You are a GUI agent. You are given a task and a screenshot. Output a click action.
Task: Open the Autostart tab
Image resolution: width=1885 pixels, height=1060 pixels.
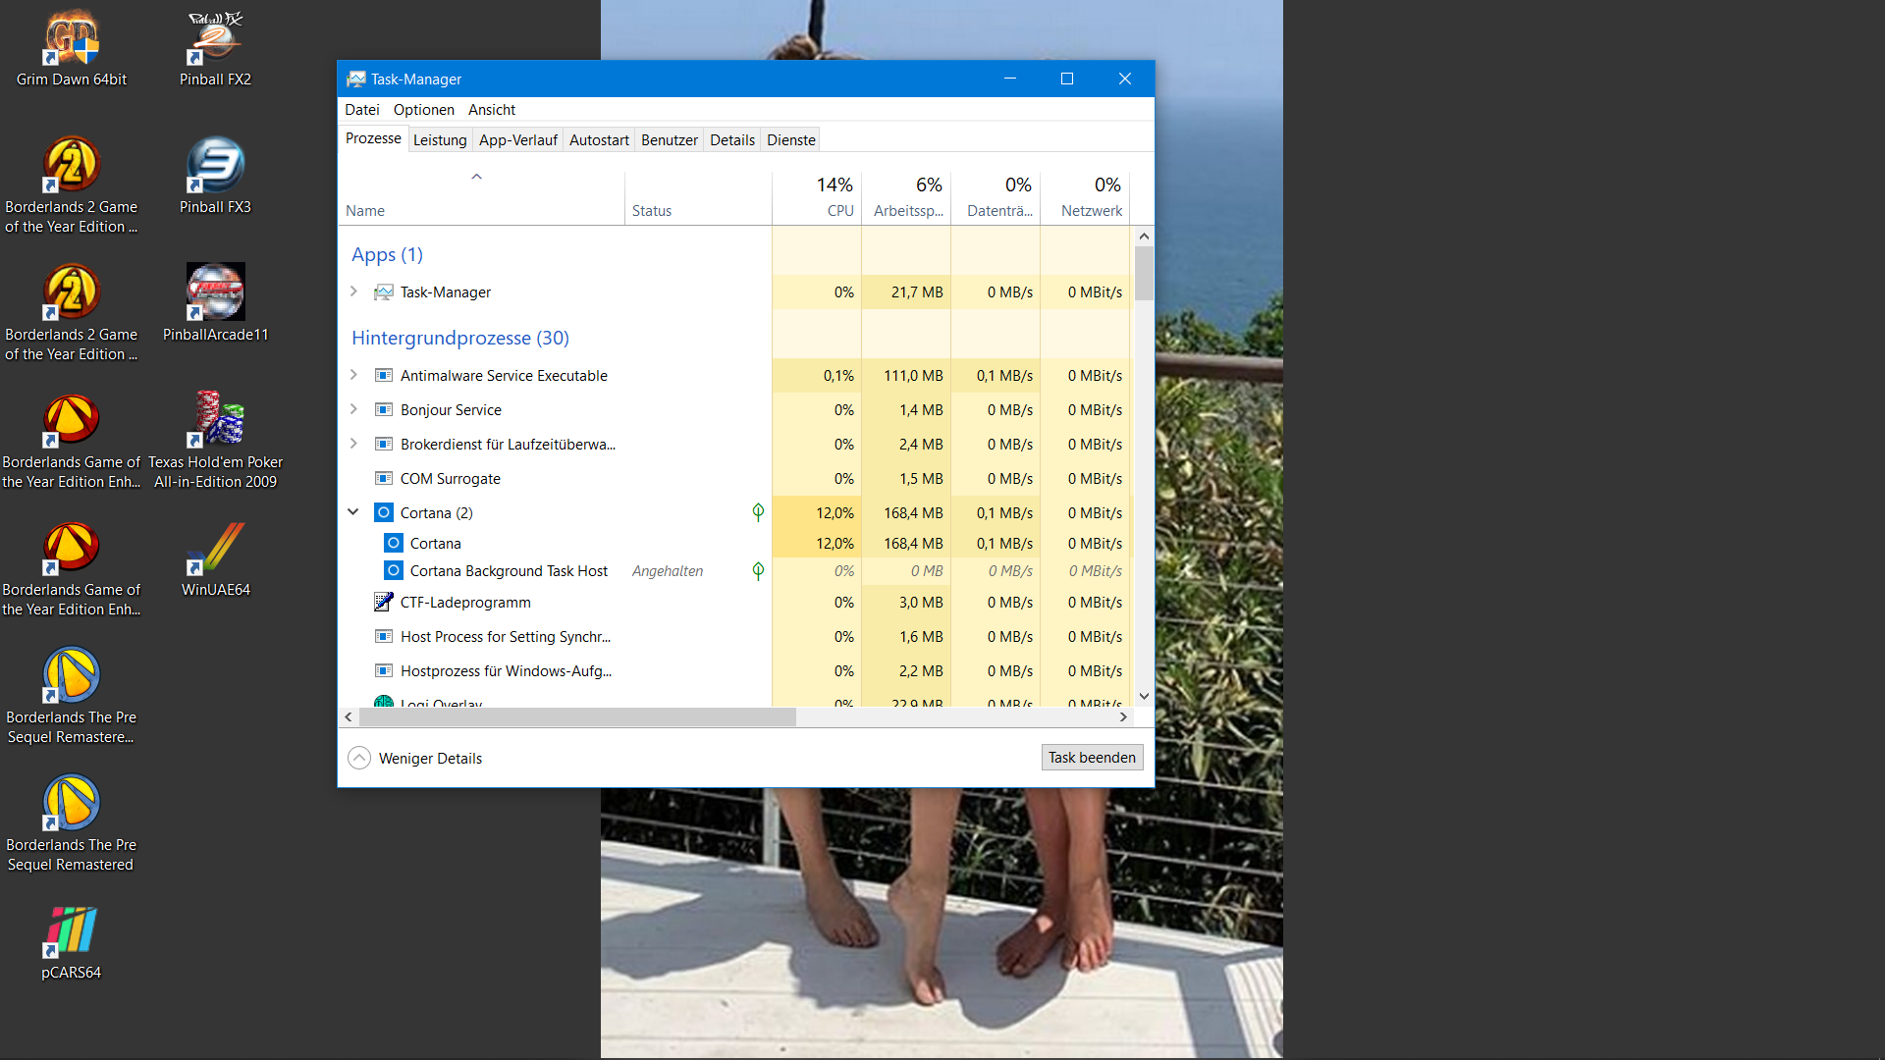(x=598, y=139)
